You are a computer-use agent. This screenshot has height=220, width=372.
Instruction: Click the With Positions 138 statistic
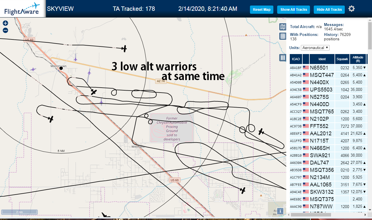point(304,37)
